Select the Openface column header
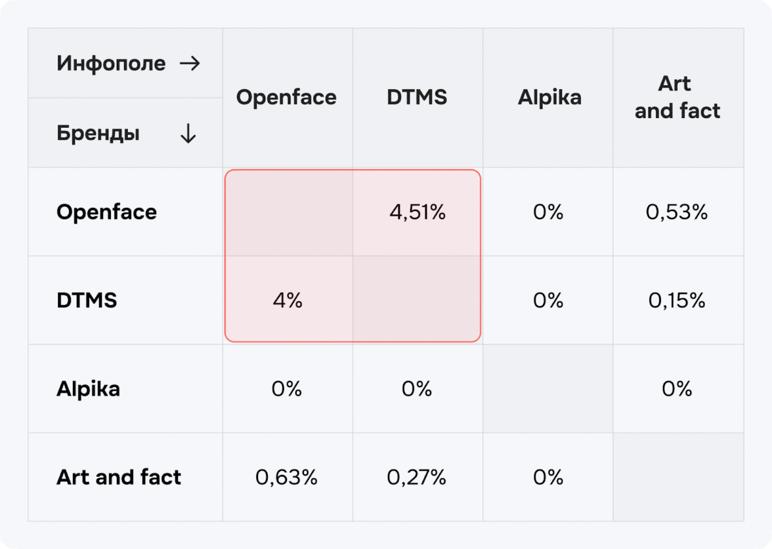The image size is (772, 549). tap(286, 98)
